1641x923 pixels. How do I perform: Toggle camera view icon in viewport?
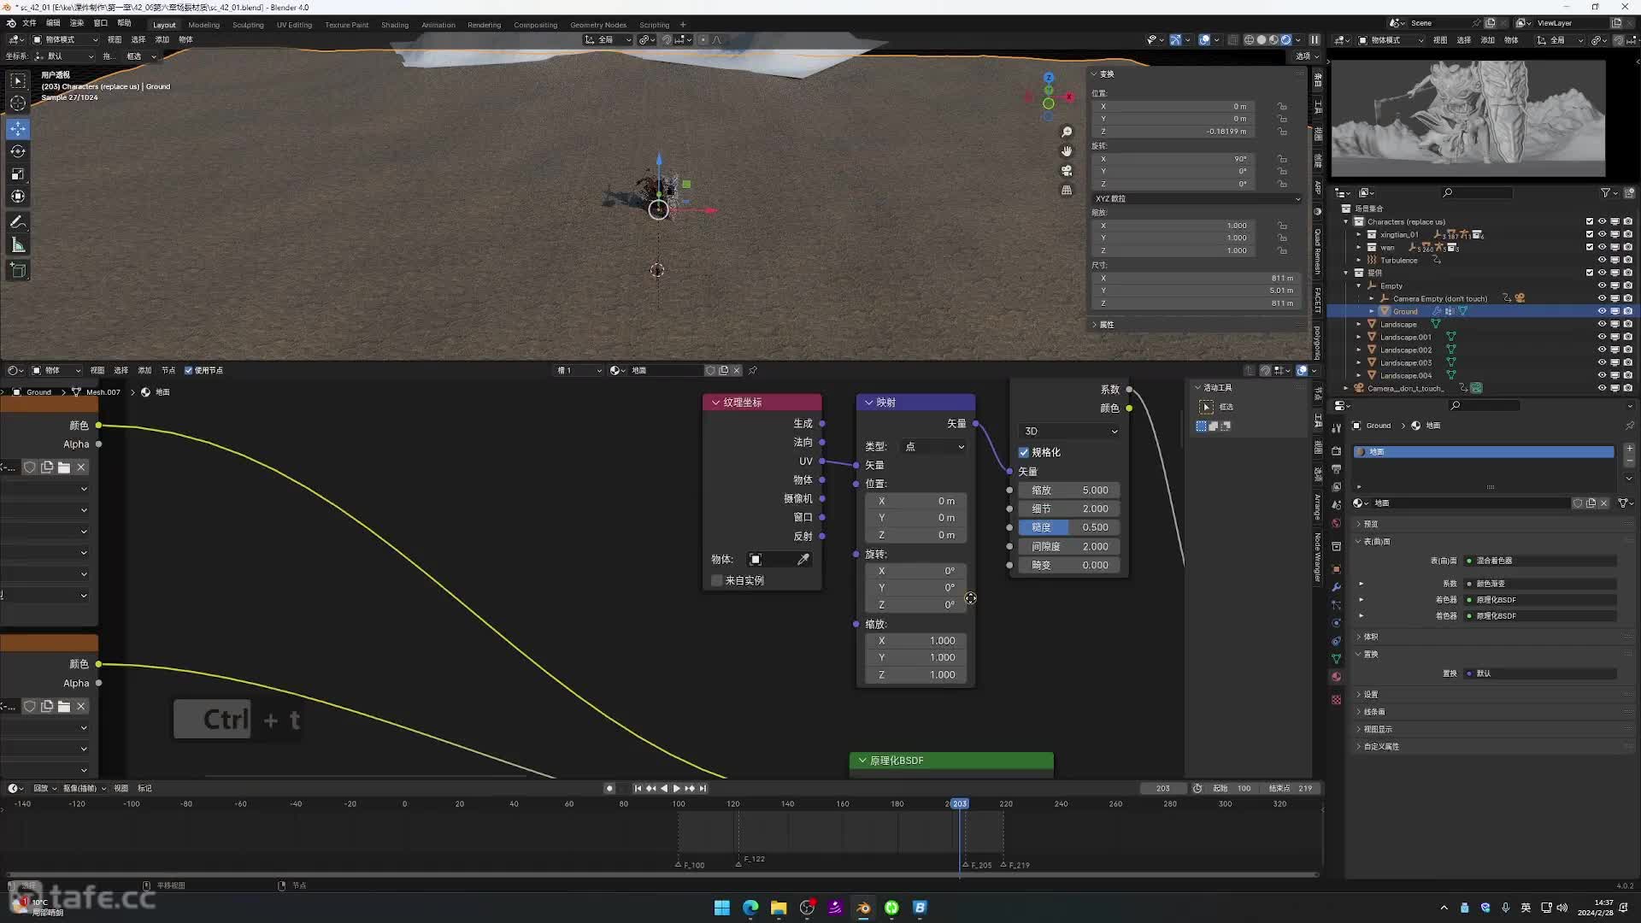pyautogui.click(x=1067, y=171)
